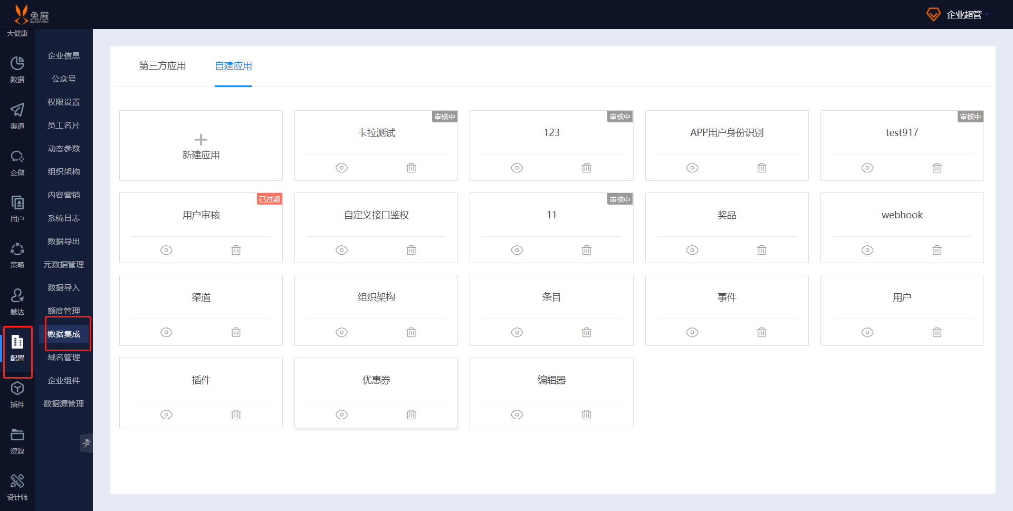Delete the 用户审核 app
The width and height of the screenshot is (1013, 511).
pyautogui.click(x=236, y=250)
